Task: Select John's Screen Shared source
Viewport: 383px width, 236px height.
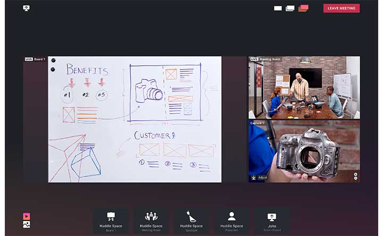Action: (x=271, y=221)
